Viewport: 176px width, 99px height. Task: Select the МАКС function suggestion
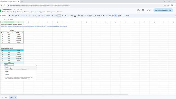point(21,68)
